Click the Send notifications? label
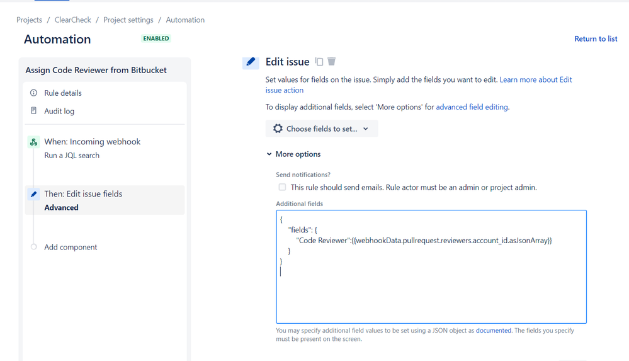 (303, 175)
